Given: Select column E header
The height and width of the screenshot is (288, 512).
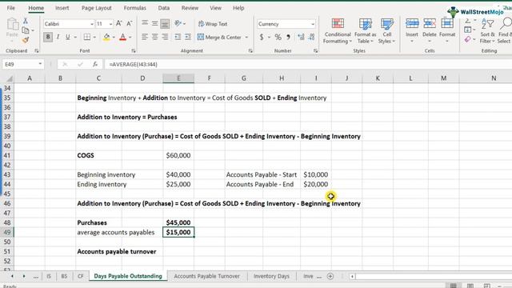Looking at the screenshot, I should coord(178,78).
